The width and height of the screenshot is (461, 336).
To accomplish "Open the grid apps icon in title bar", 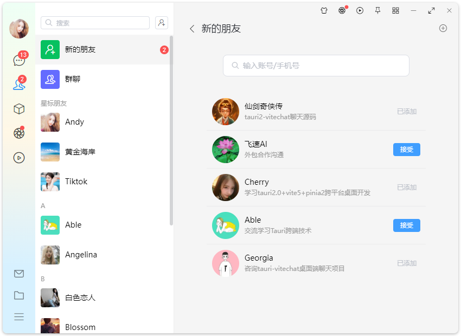I will (395, 10).
